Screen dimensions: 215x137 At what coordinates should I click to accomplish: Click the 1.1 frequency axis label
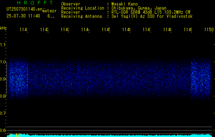click(x=3, y=45)
